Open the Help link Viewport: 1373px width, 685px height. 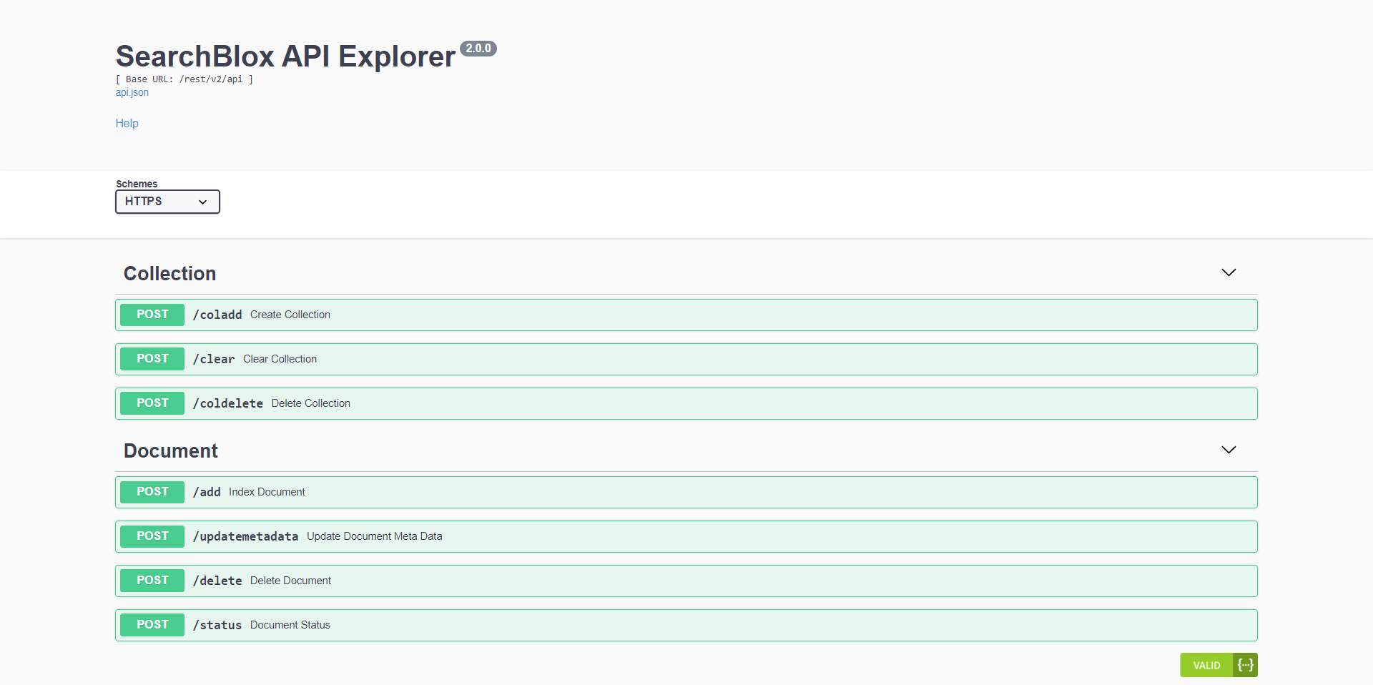click(127, 123)
